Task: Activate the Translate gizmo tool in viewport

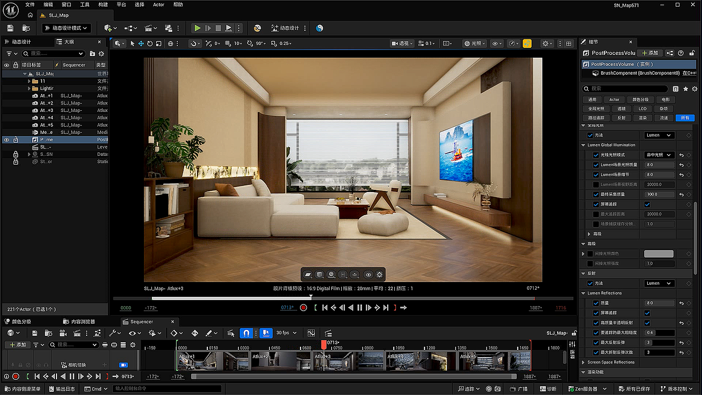Action: [141, 43]
